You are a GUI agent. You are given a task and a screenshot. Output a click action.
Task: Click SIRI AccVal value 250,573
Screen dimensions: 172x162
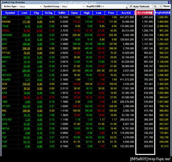tap(148, 146)
